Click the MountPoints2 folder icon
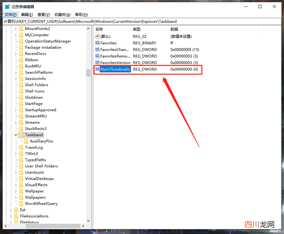The width and height of the screenshot is (284, 234). [21, 29]
